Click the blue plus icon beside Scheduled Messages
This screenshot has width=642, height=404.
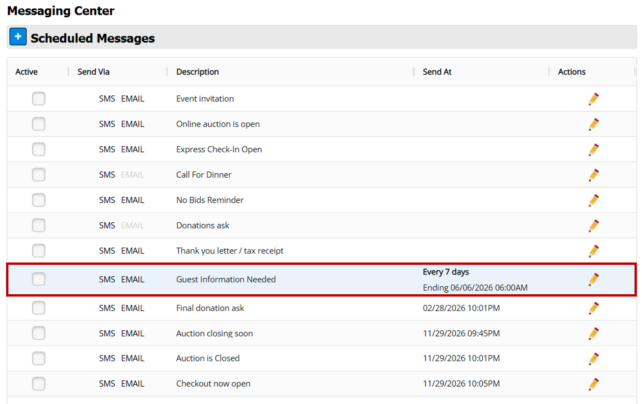[18, 37]
